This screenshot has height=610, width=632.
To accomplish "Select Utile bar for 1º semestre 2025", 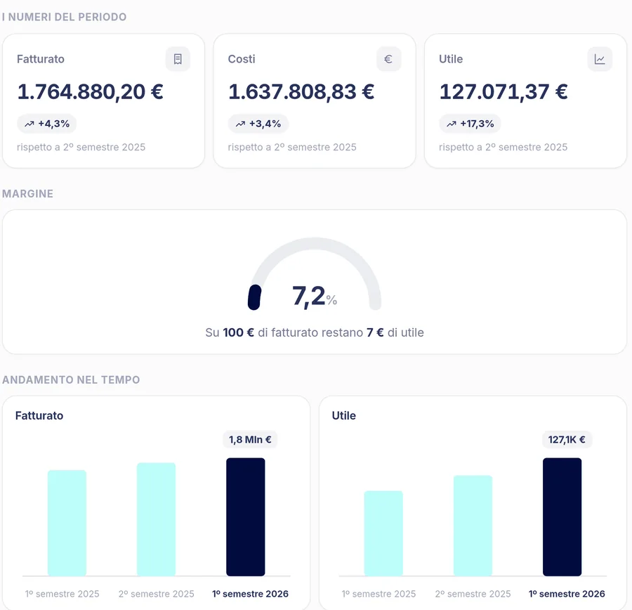I will pyautogui.click(x=383, y=533).
